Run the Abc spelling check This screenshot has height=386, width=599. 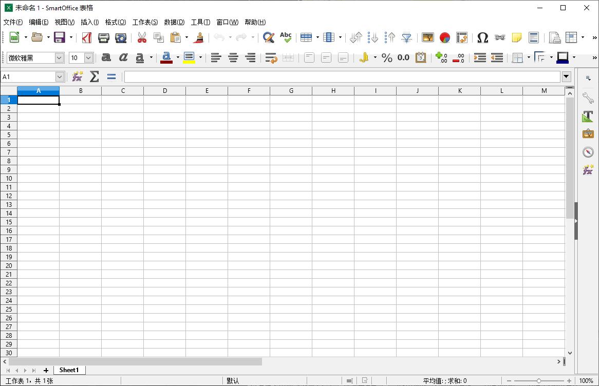click(286, 37)
